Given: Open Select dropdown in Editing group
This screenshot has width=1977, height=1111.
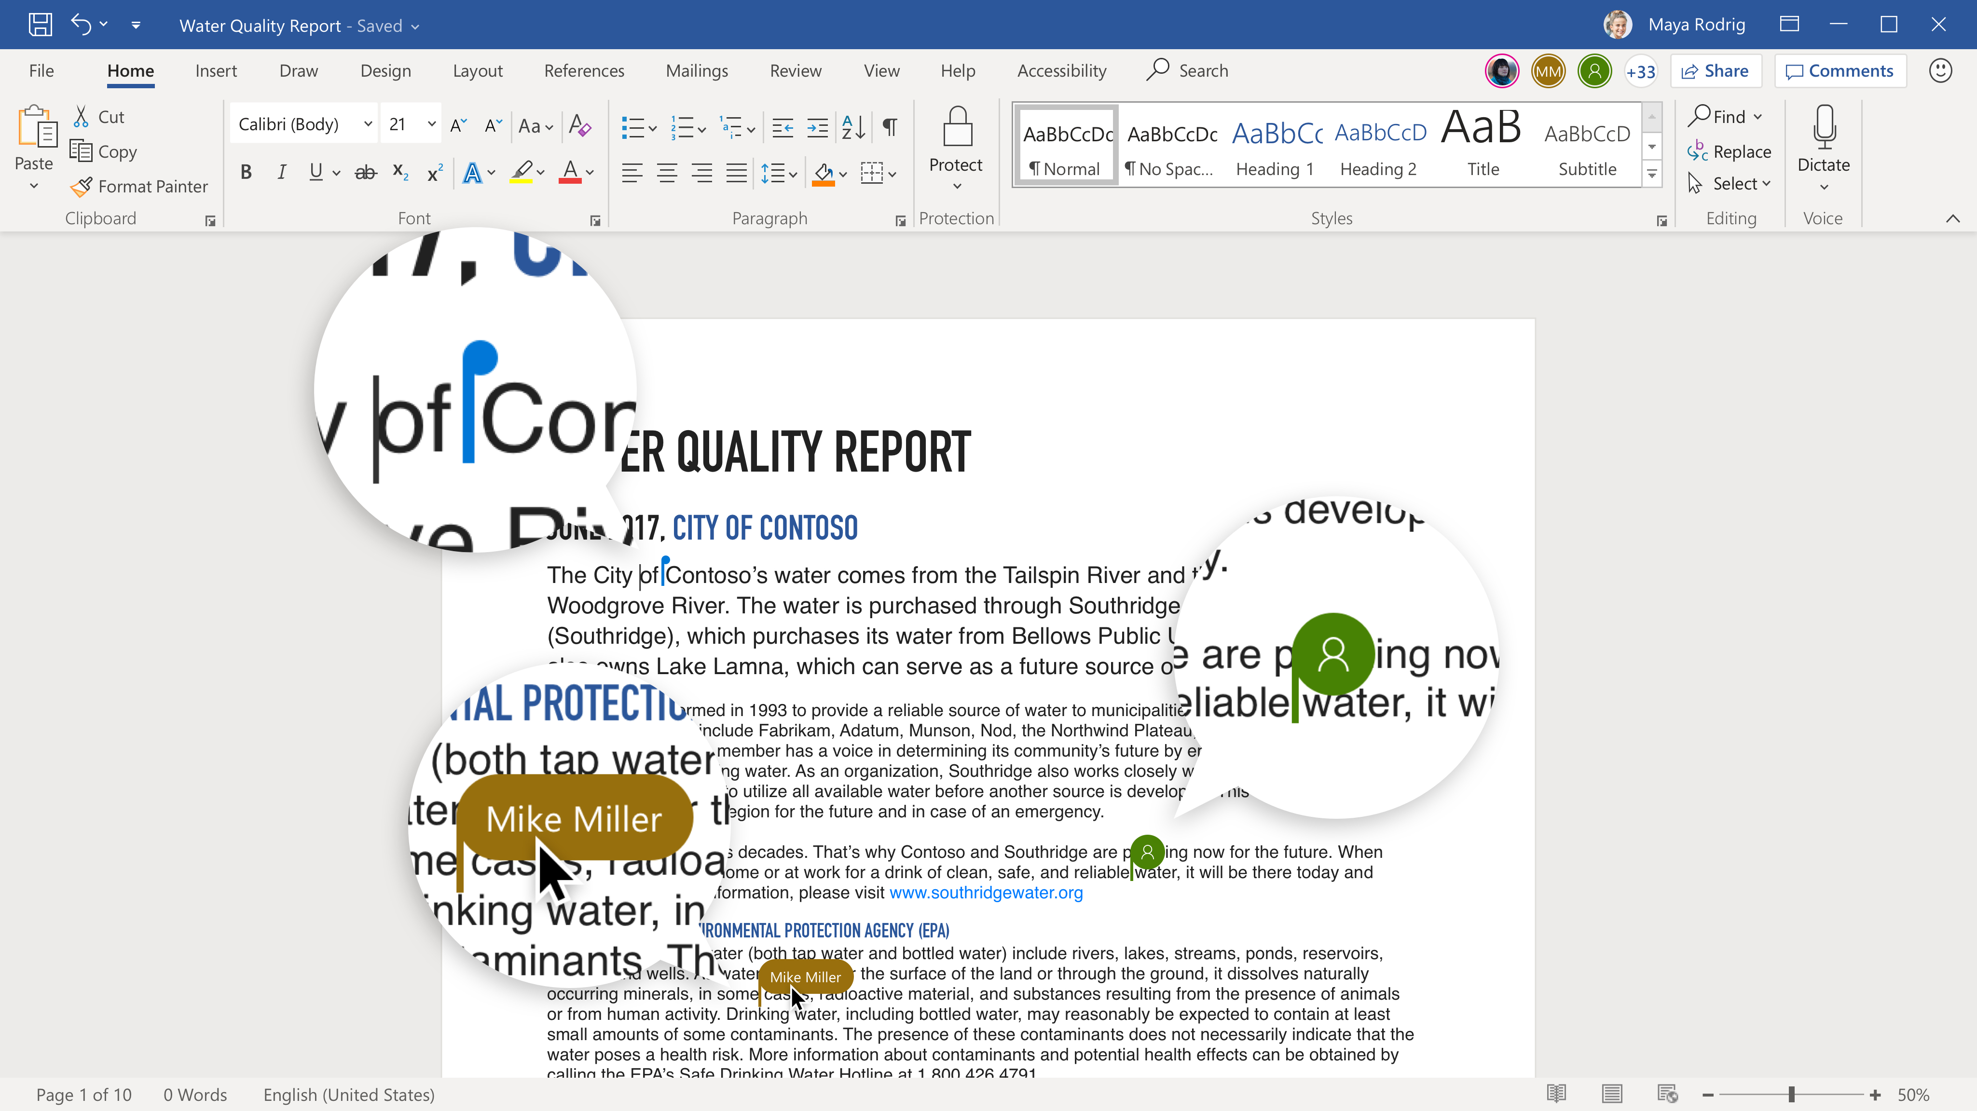Looking at the screenshot, I should (x=1730, y=183).
